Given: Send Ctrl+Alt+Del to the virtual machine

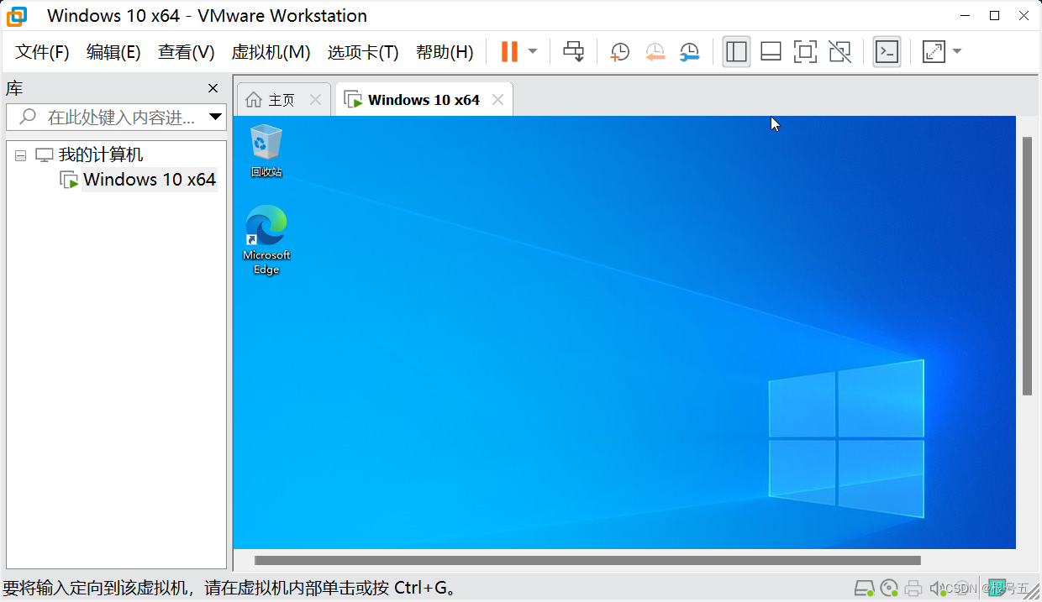Looking at the screenshot, I should click(x=573, y=51).
